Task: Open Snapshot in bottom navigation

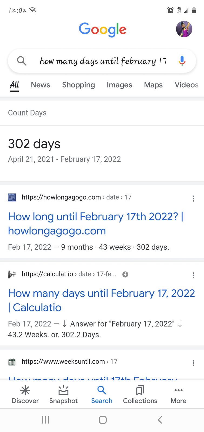Action: [63, 395]
